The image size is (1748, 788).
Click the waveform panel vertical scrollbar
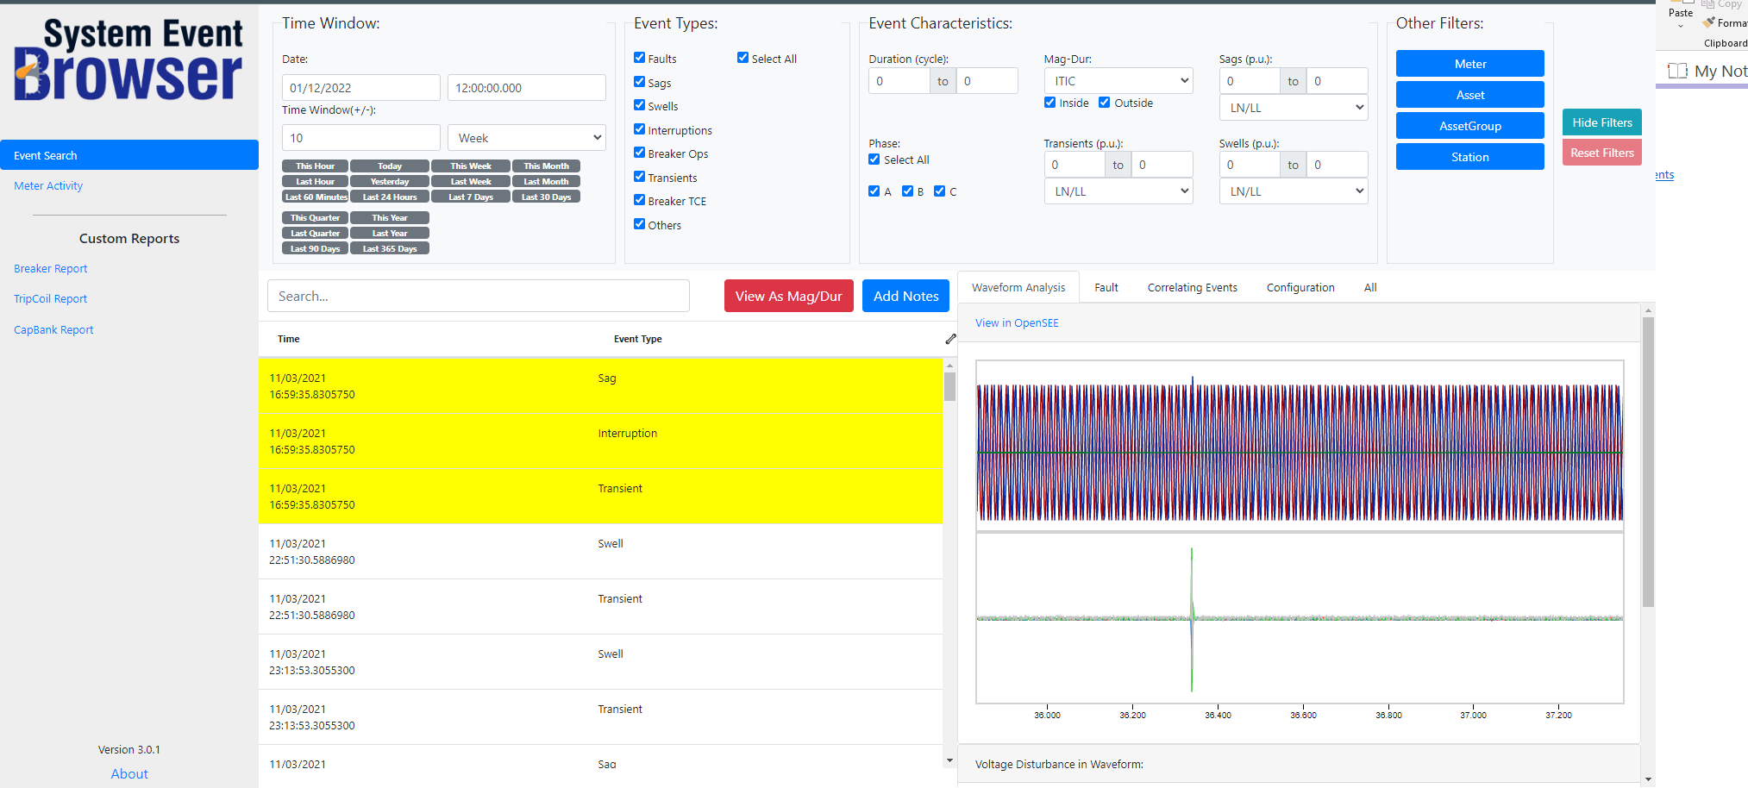pyautogui.click(x=1648, y=462)
